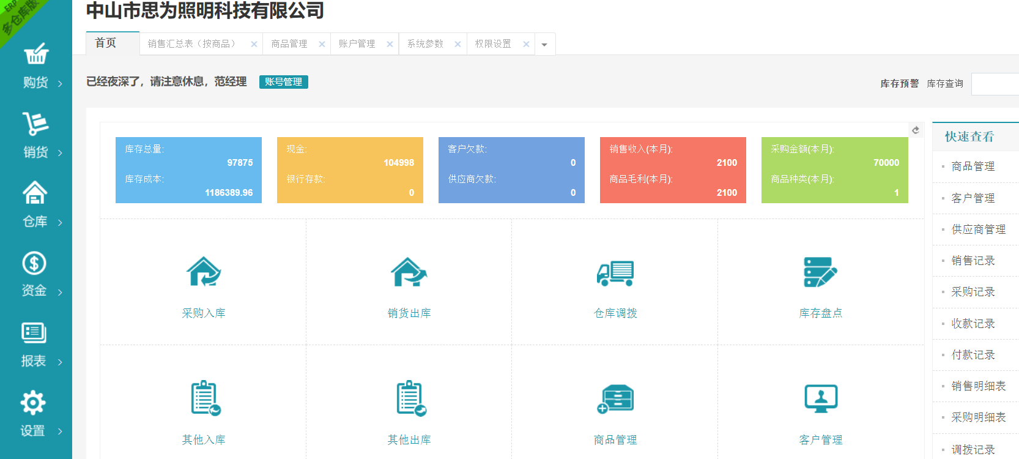
Task: Click the 仓库调拨 text label
Action: pyautogui.click(x=615, y=313)
